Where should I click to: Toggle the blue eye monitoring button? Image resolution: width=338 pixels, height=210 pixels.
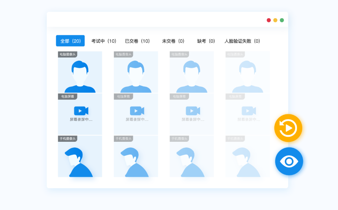pos(289,161)
